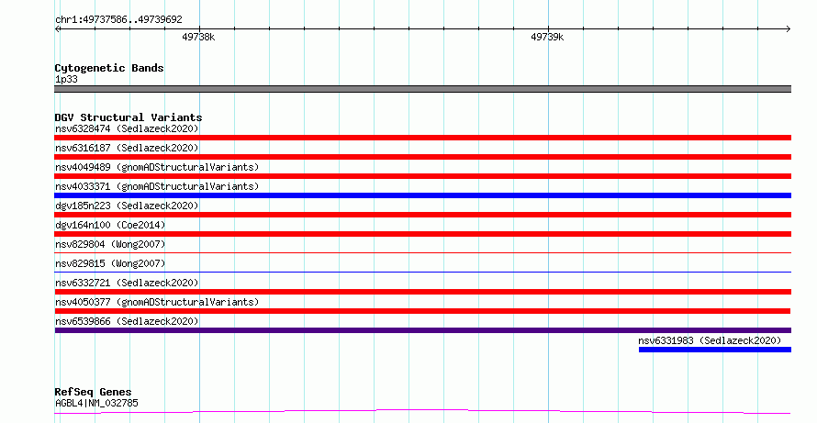The image size is (817, 423).
Task: Click the nsv829804 (Wong2007) label
Action: pyautogui.click(x=110, y=244)
